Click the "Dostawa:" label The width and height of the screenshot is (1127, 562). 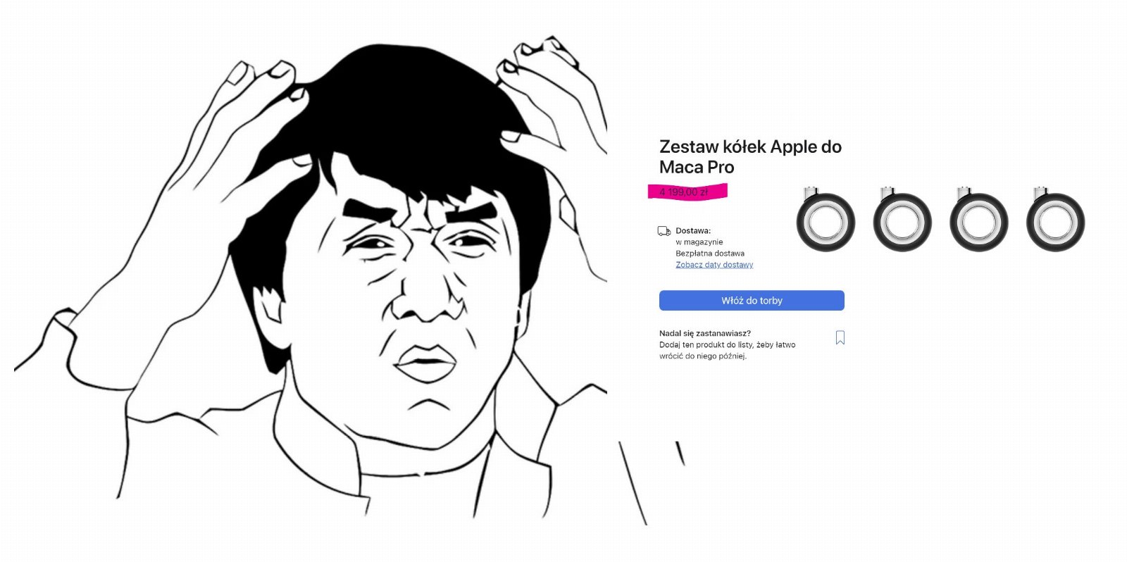click(693, 230)
